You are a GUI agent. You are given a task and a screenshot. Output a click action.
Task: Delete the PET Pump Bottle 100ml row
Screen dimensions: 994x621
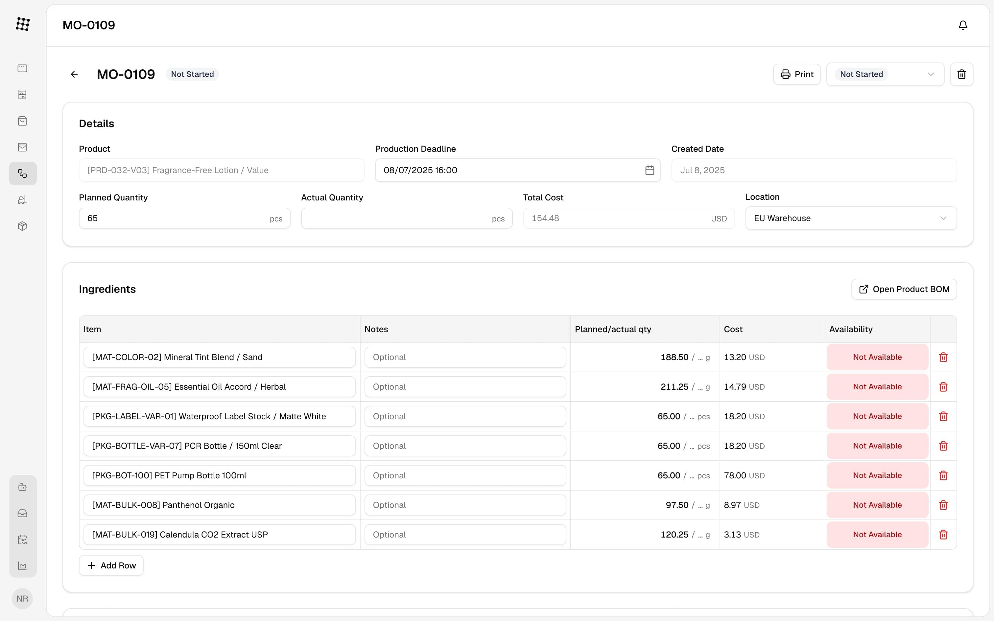tap(943, 476)
